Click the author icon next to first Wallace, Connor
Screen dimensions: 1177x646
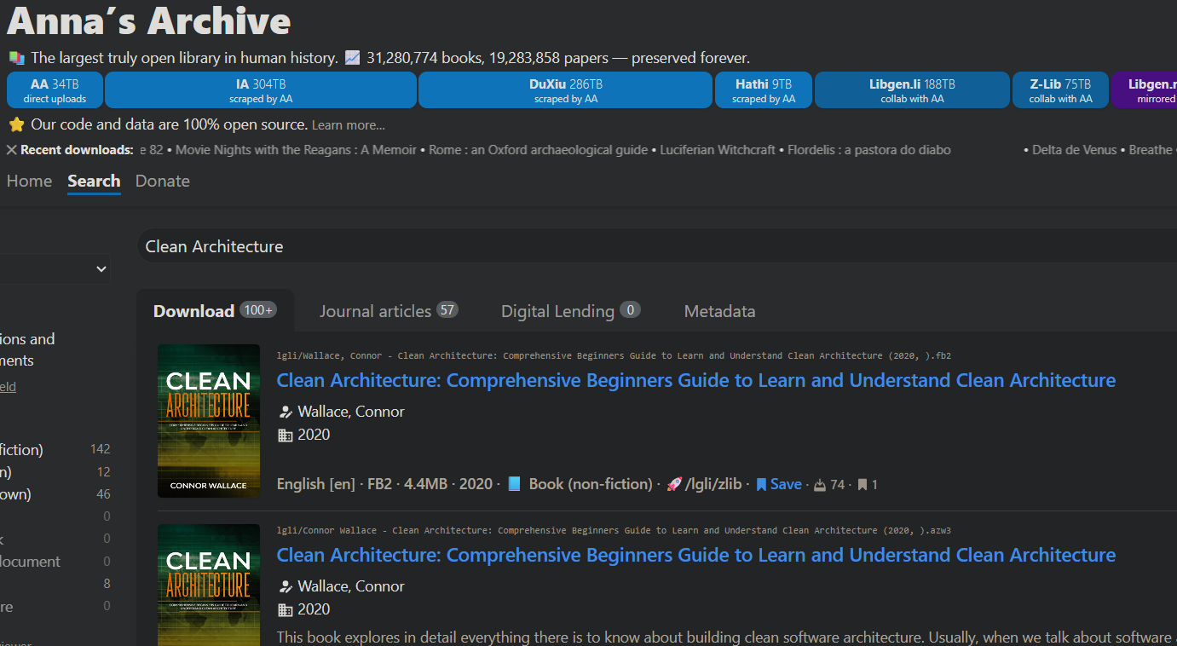286,412
